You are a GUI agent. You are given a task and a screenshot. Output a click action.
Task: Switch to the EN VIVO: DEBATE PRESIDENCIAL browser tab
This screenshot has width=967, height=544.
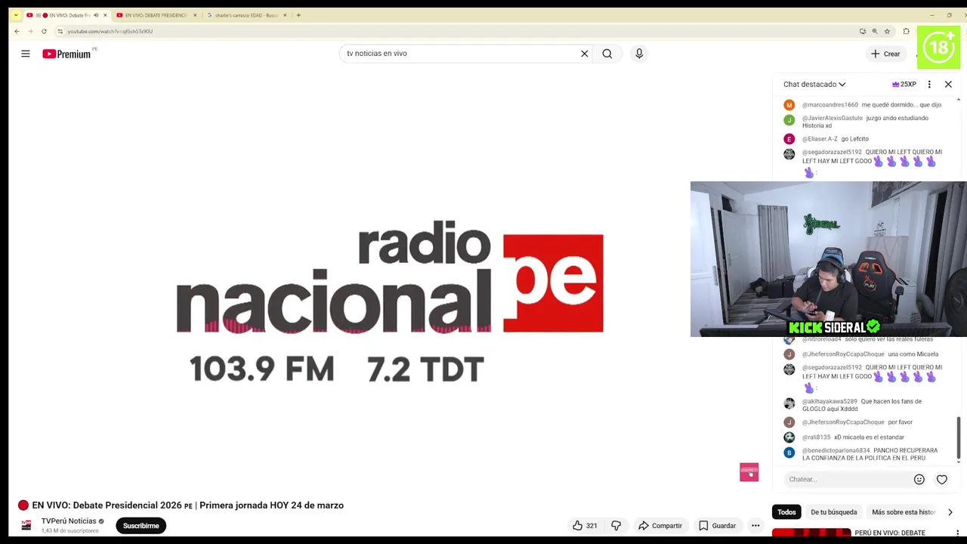pyautogui.click(x=156, y=15)
